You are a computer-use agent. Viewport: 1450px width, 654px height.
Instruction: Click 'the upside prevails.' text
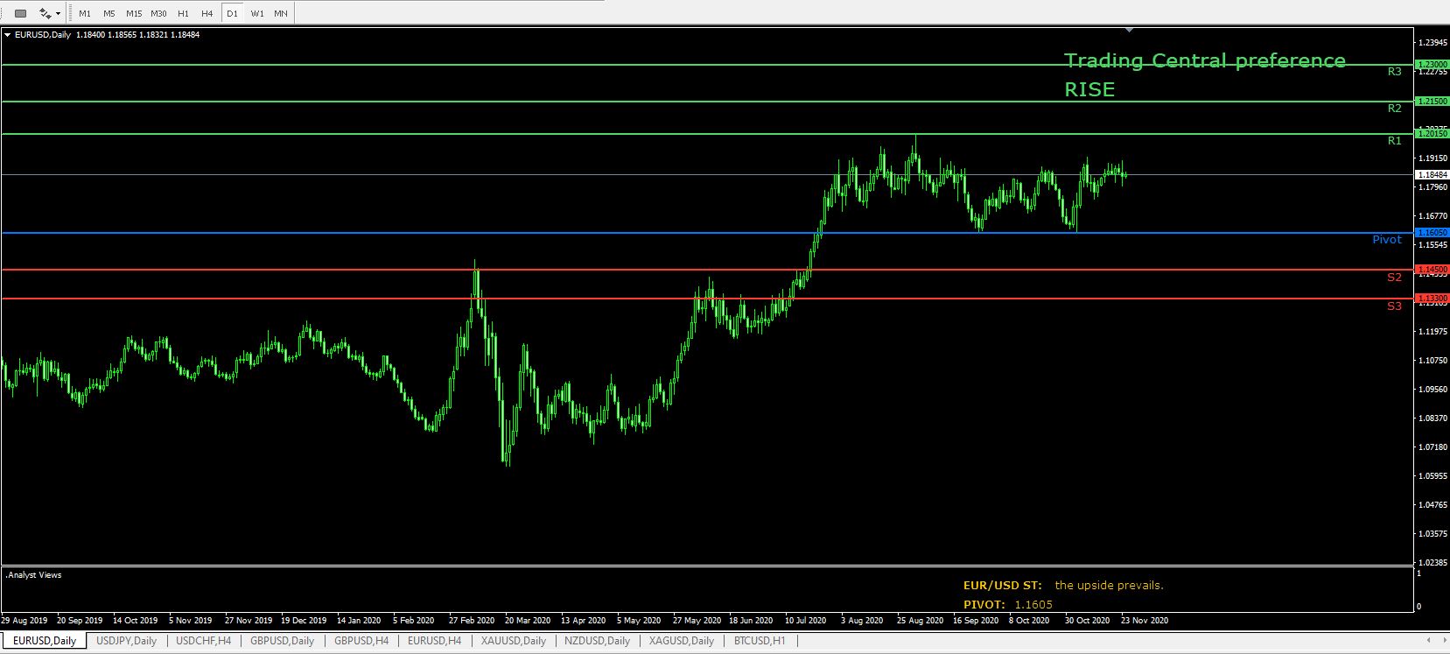(x=1109, y=586)
